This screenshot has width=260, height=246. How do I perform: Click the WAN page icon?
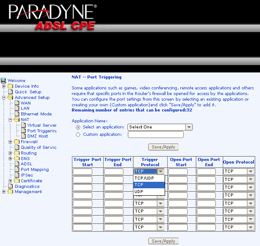point(17,103)
